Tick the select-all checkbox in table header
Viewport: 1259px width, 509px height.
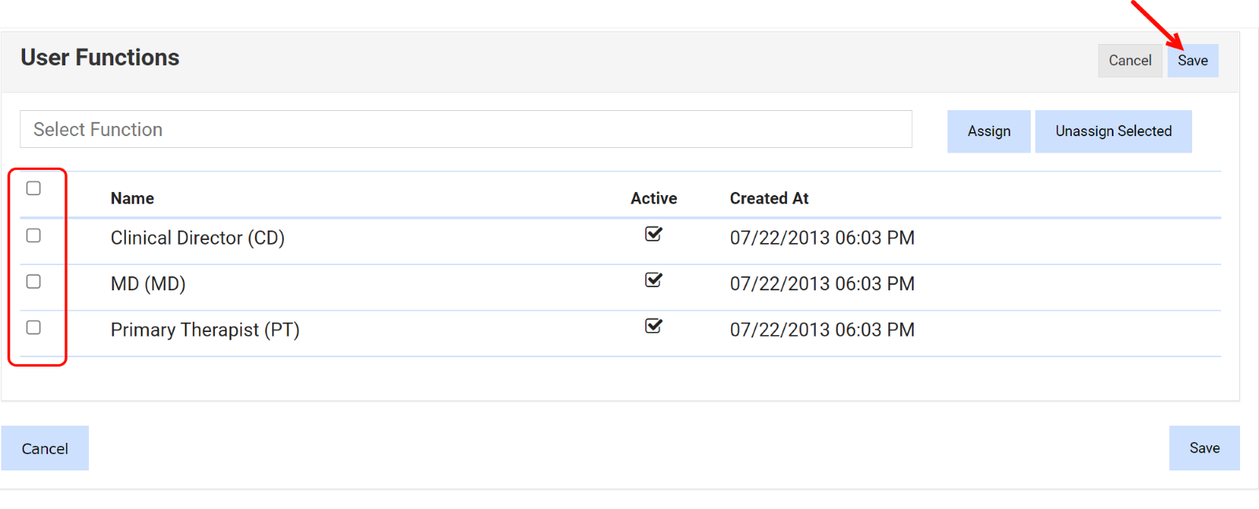pyautogui.click(x=34, y=188)
